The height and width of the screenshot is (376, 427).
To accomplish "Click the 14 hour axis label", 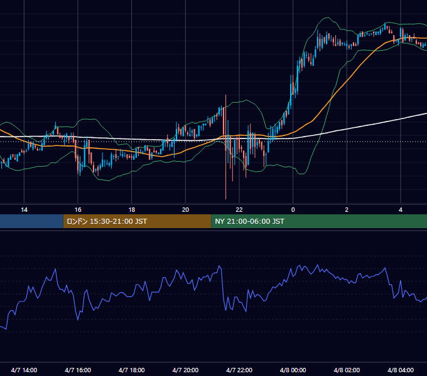I will point(24,210).
